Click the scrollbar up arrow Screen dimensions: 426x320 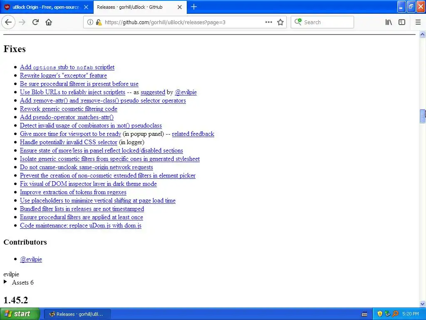coord(422,35)
